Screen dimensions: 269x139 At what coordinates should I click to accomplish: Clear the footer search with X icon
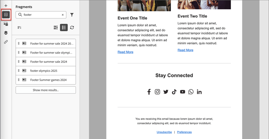click(63, 15)
